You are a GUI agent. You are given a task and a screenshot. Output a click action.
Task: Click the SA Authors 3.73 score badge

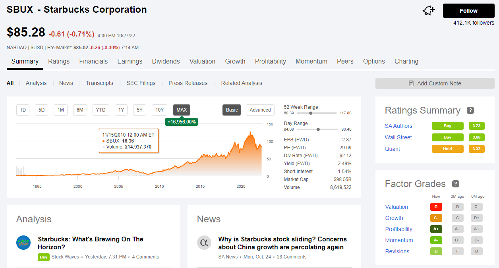tap(477, 126)
